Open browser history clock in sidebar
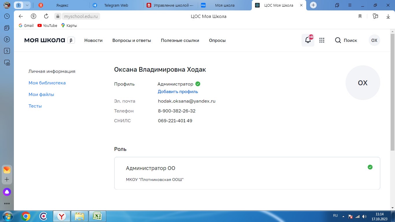Image resolution: width=395 pixels, height=222 pixels. click(7, 16)
